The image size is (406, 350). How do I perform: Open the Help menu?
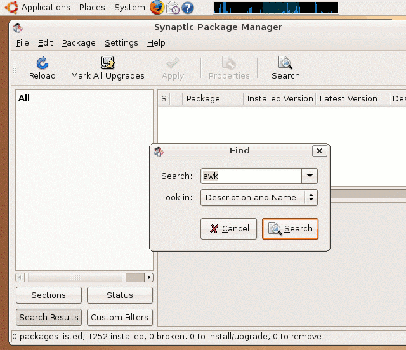point(156,42)
